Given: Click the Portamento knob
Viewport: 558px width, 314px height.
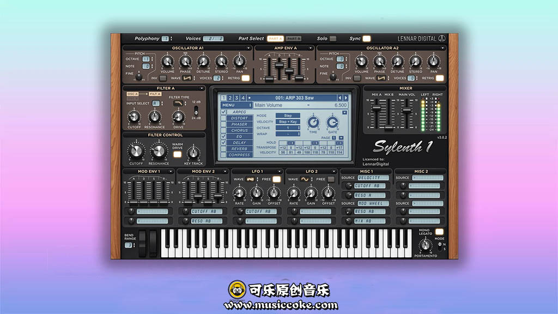Looking at the screenshot, I should click(x=425, y=245).
